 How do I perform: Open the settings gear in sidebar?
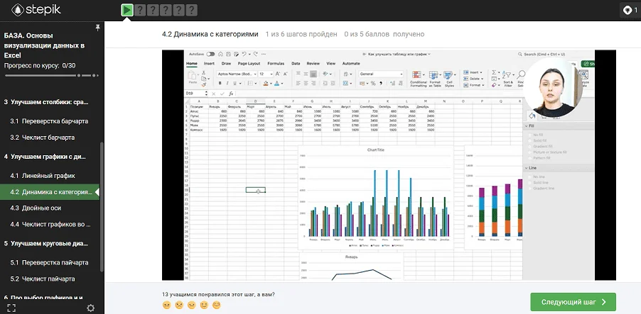coord(90,307)
